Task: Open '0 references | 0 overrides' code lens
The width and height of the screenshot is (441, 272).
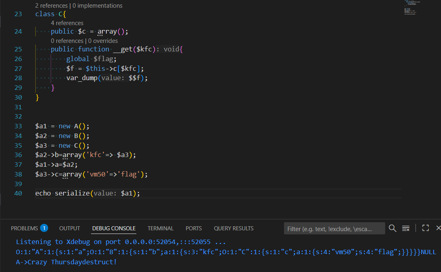Action: [85, 41]
